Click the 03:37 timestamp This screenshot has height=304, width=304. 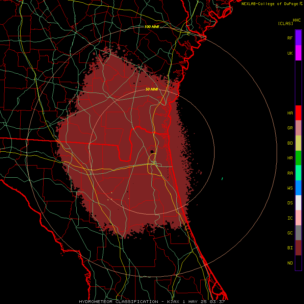click(x=217, y=302)
